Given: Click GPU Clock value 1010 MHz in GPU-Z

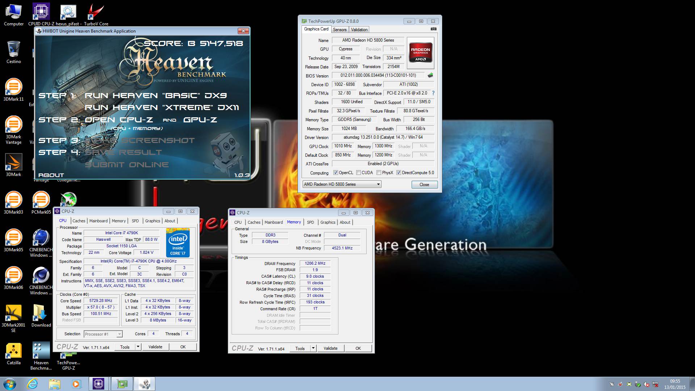Looking at the screenshot, I should tap(343, 146).
